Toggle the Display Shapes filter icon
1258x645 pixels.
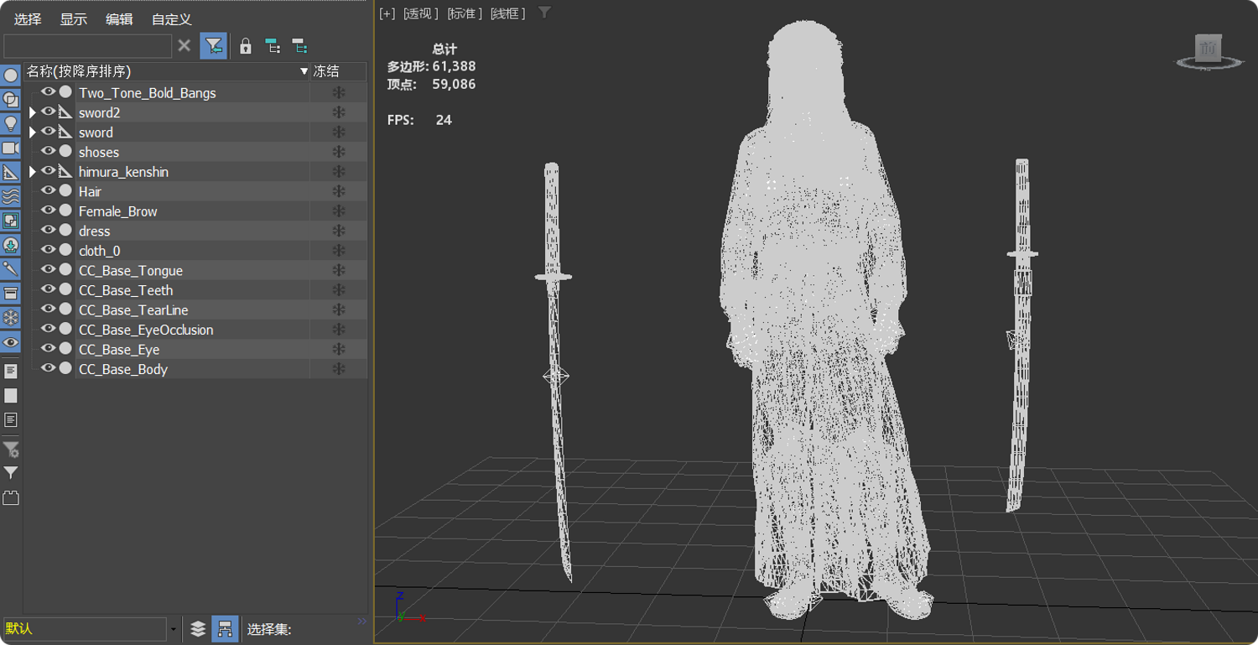click(x=10, y=100)
